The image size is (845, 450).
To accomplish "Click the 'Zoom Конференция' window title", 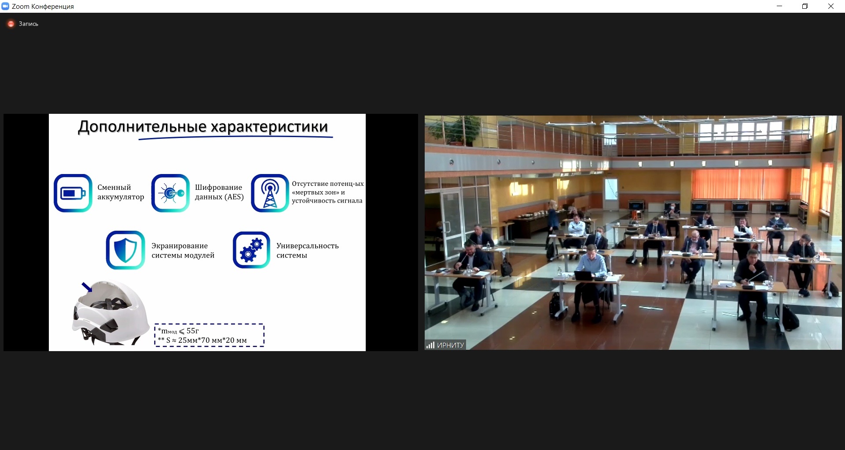I will coord(43,6).
